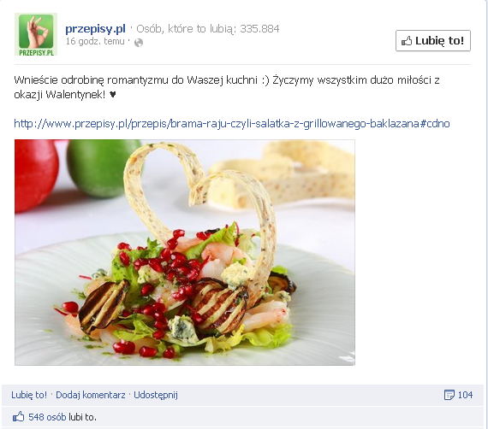Click the green apple in the photo

click(104, 168)
